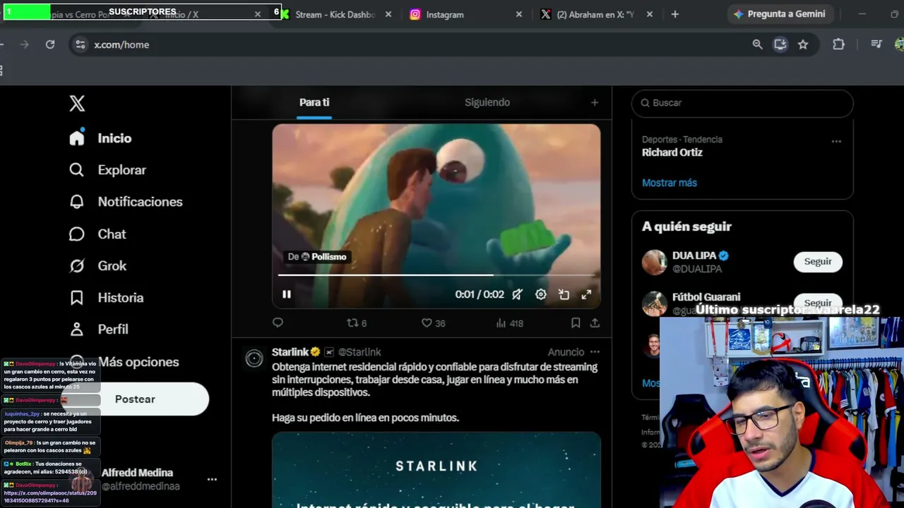Open the video in picture-in-picture
The image size is (904, 508).
pos(564,295)
